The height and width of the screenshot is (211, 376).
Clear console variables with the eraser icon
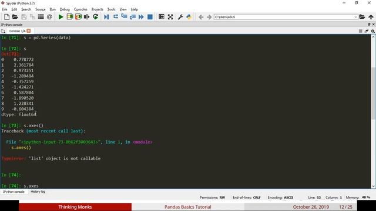367,31
